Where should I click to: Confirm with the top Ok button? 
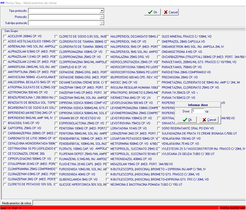(x=152, y=12)
